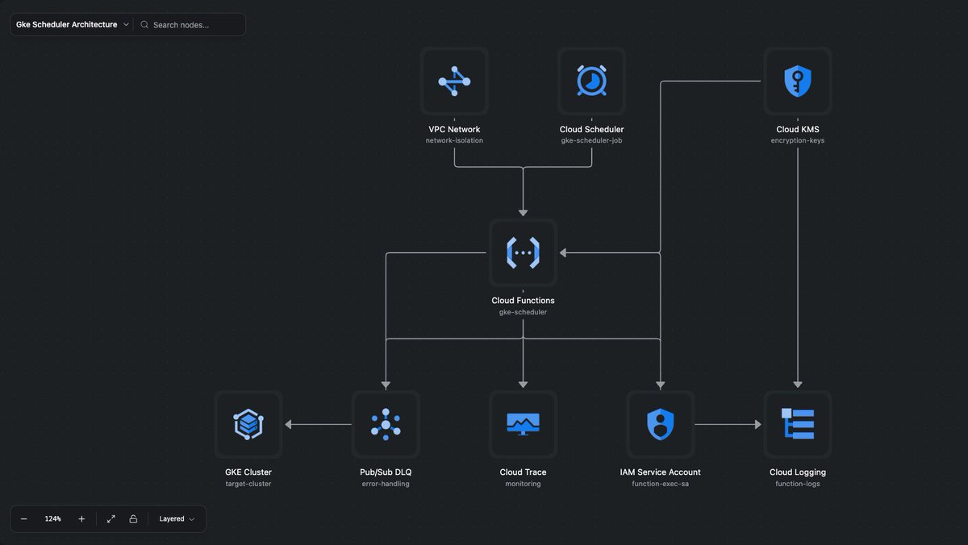Zoom in with the plus button
The height and width of the screenshot is (545, 968).
tap(81, 519)
